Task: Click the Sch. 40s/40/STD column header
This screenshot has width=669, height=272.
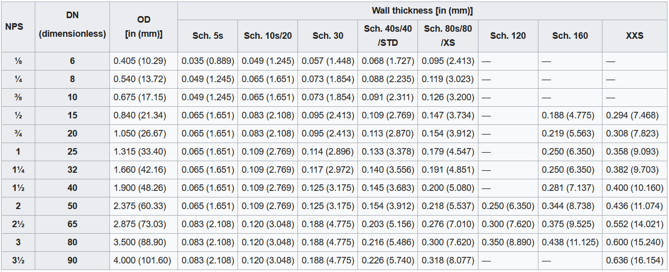Action: (388, 36)
